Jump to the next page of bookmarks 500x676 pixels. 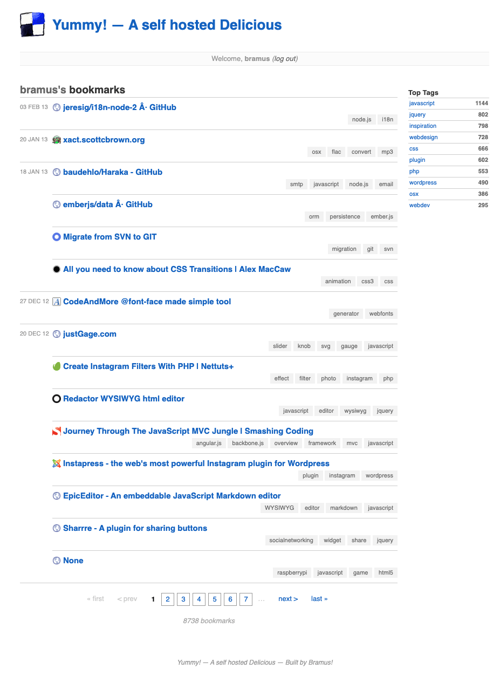click(288, 599)
